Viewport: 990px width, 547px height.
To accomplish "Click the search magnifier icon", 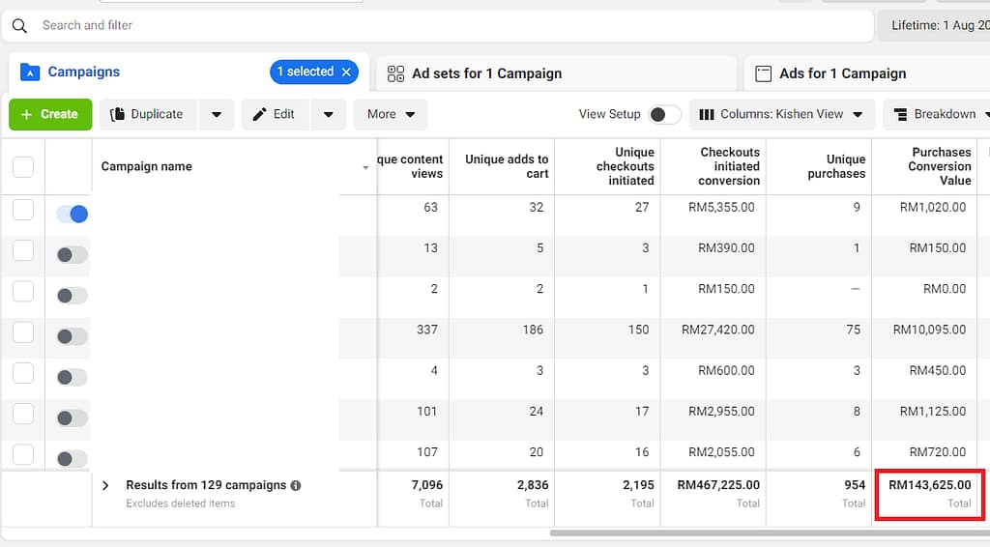I will pos(19,25).
